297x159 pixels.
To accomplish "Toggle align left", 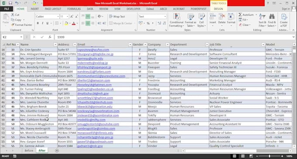I will [83, 23].
